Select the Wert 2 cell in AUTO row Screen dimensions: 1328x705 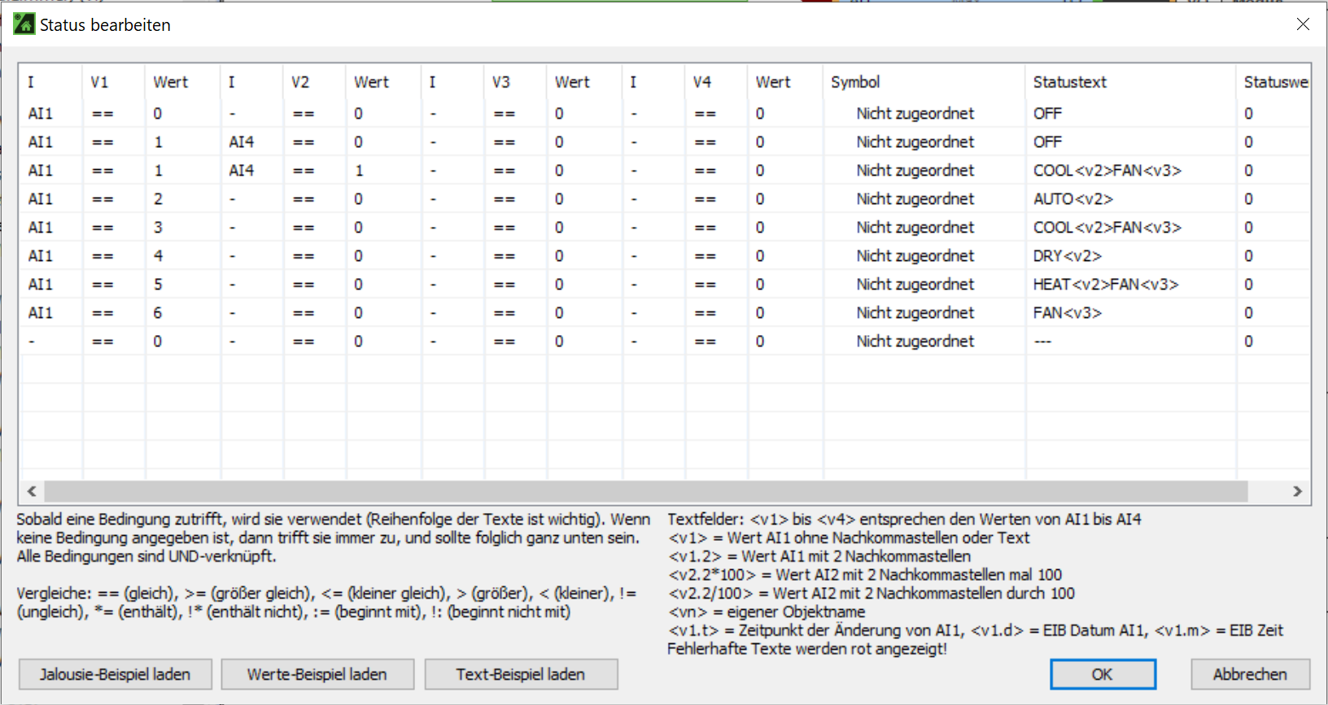pyautogui.click(x=158, y=199)
